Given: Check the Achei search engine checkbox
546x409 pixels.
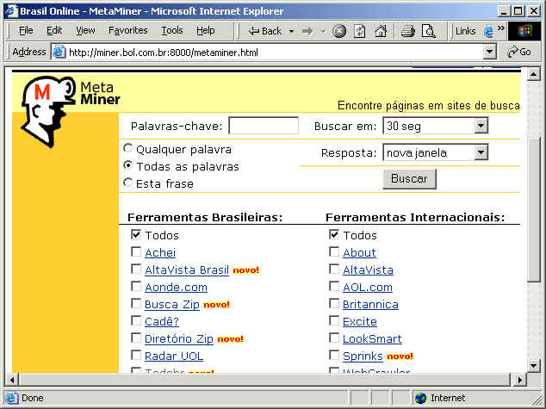Looking at the screenshot, I should click(136, 252).
